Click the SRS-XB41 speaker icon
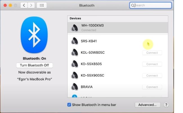This screenshot has height=113, width=183. point(75,41)
